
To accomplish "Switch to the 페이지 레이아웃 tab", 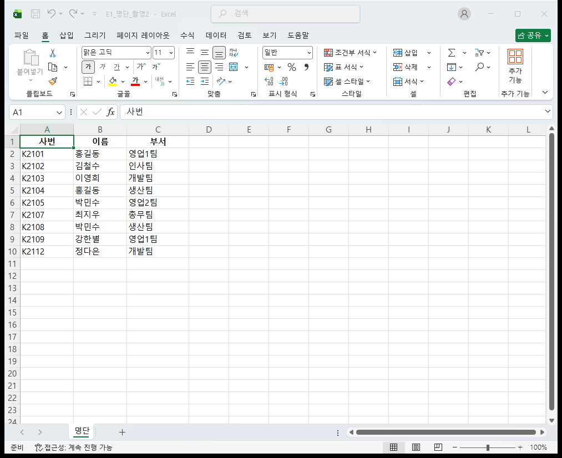I will point(143,35).
